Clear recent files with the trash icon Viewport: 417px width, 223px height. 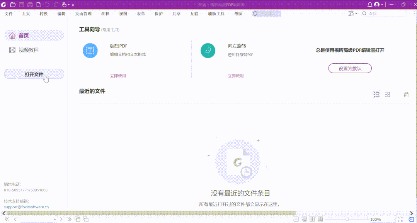click(x=406, y=94)
